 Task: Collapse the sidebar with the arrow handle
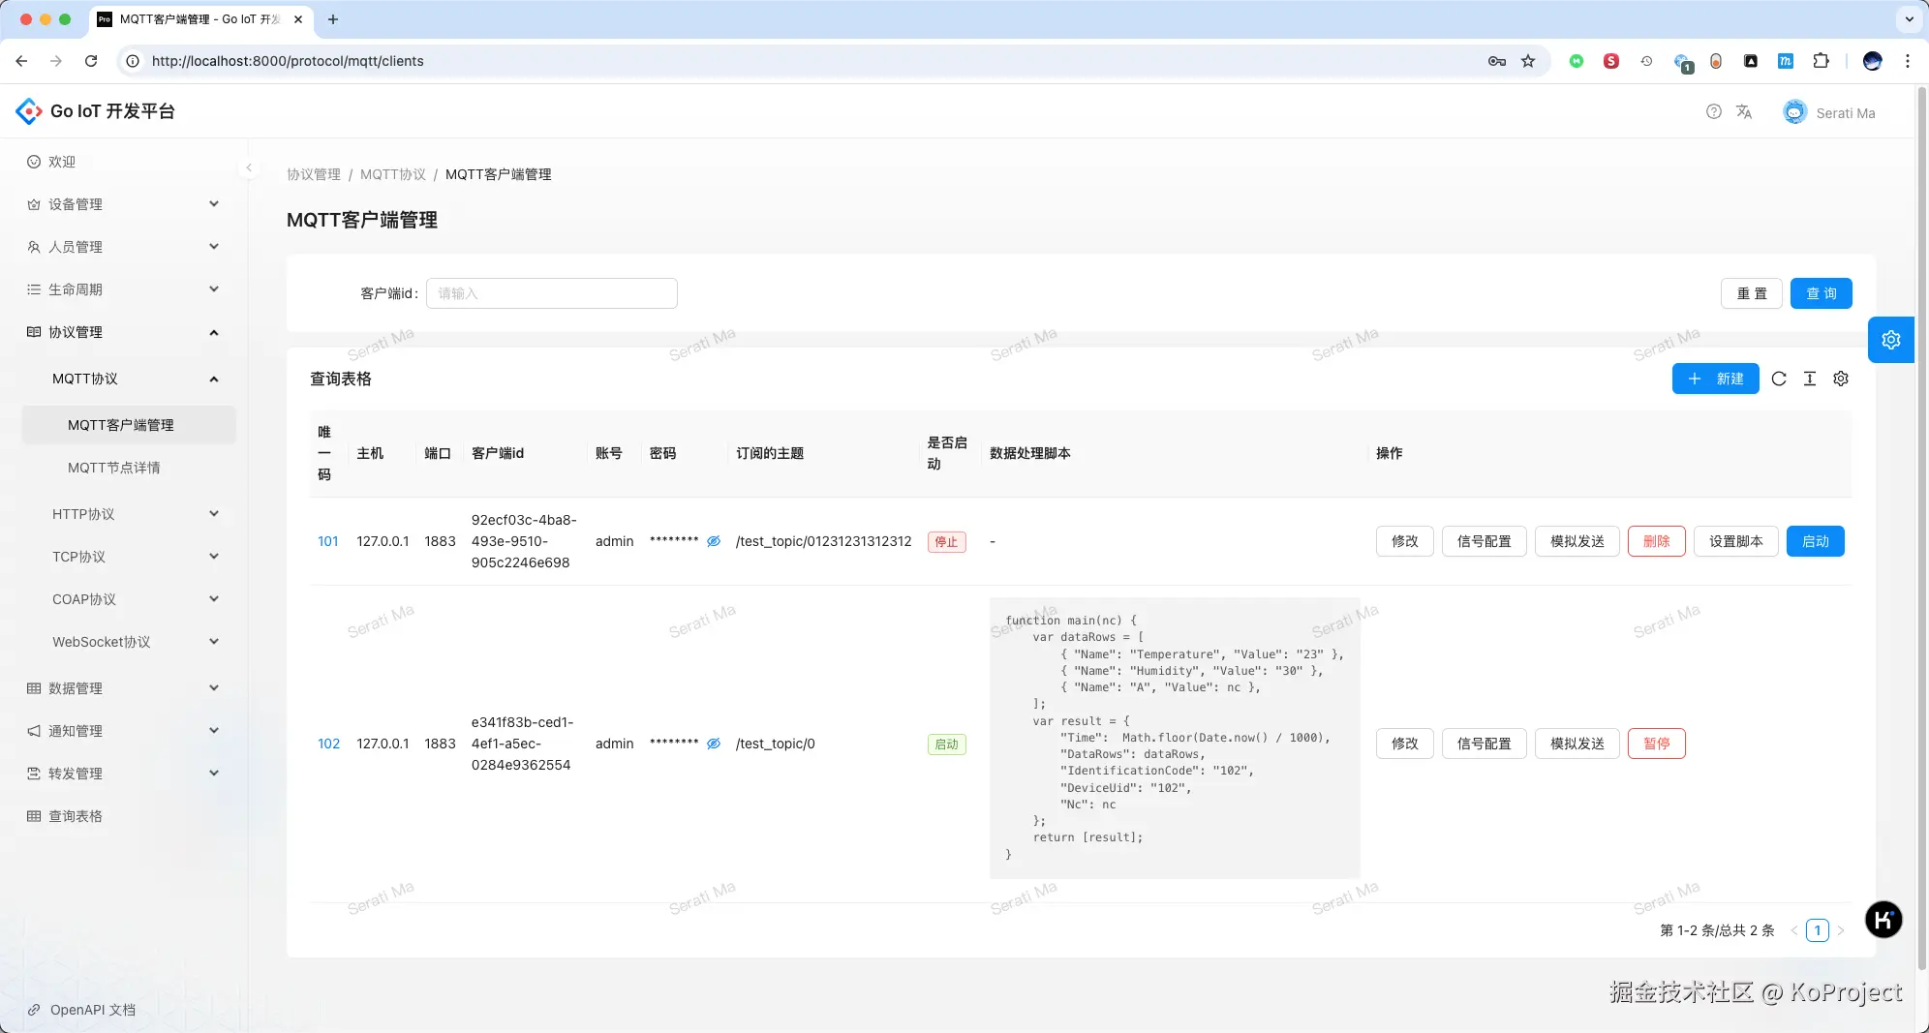pyautogui.click(x=249, y=167)
